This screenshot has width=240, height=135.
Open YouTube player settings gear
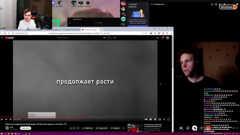pos(155,119)
